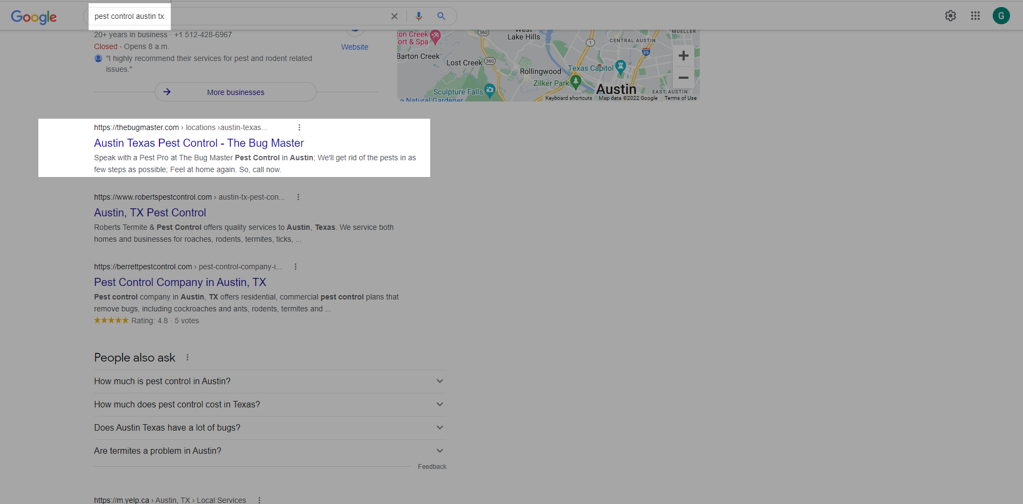Click the Google logo

[34, 17]
